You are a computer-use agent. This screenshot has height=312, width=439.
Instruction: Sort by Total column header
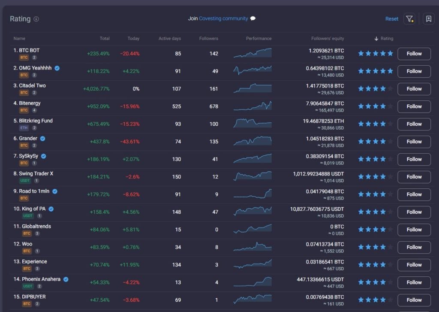(105, 38)
